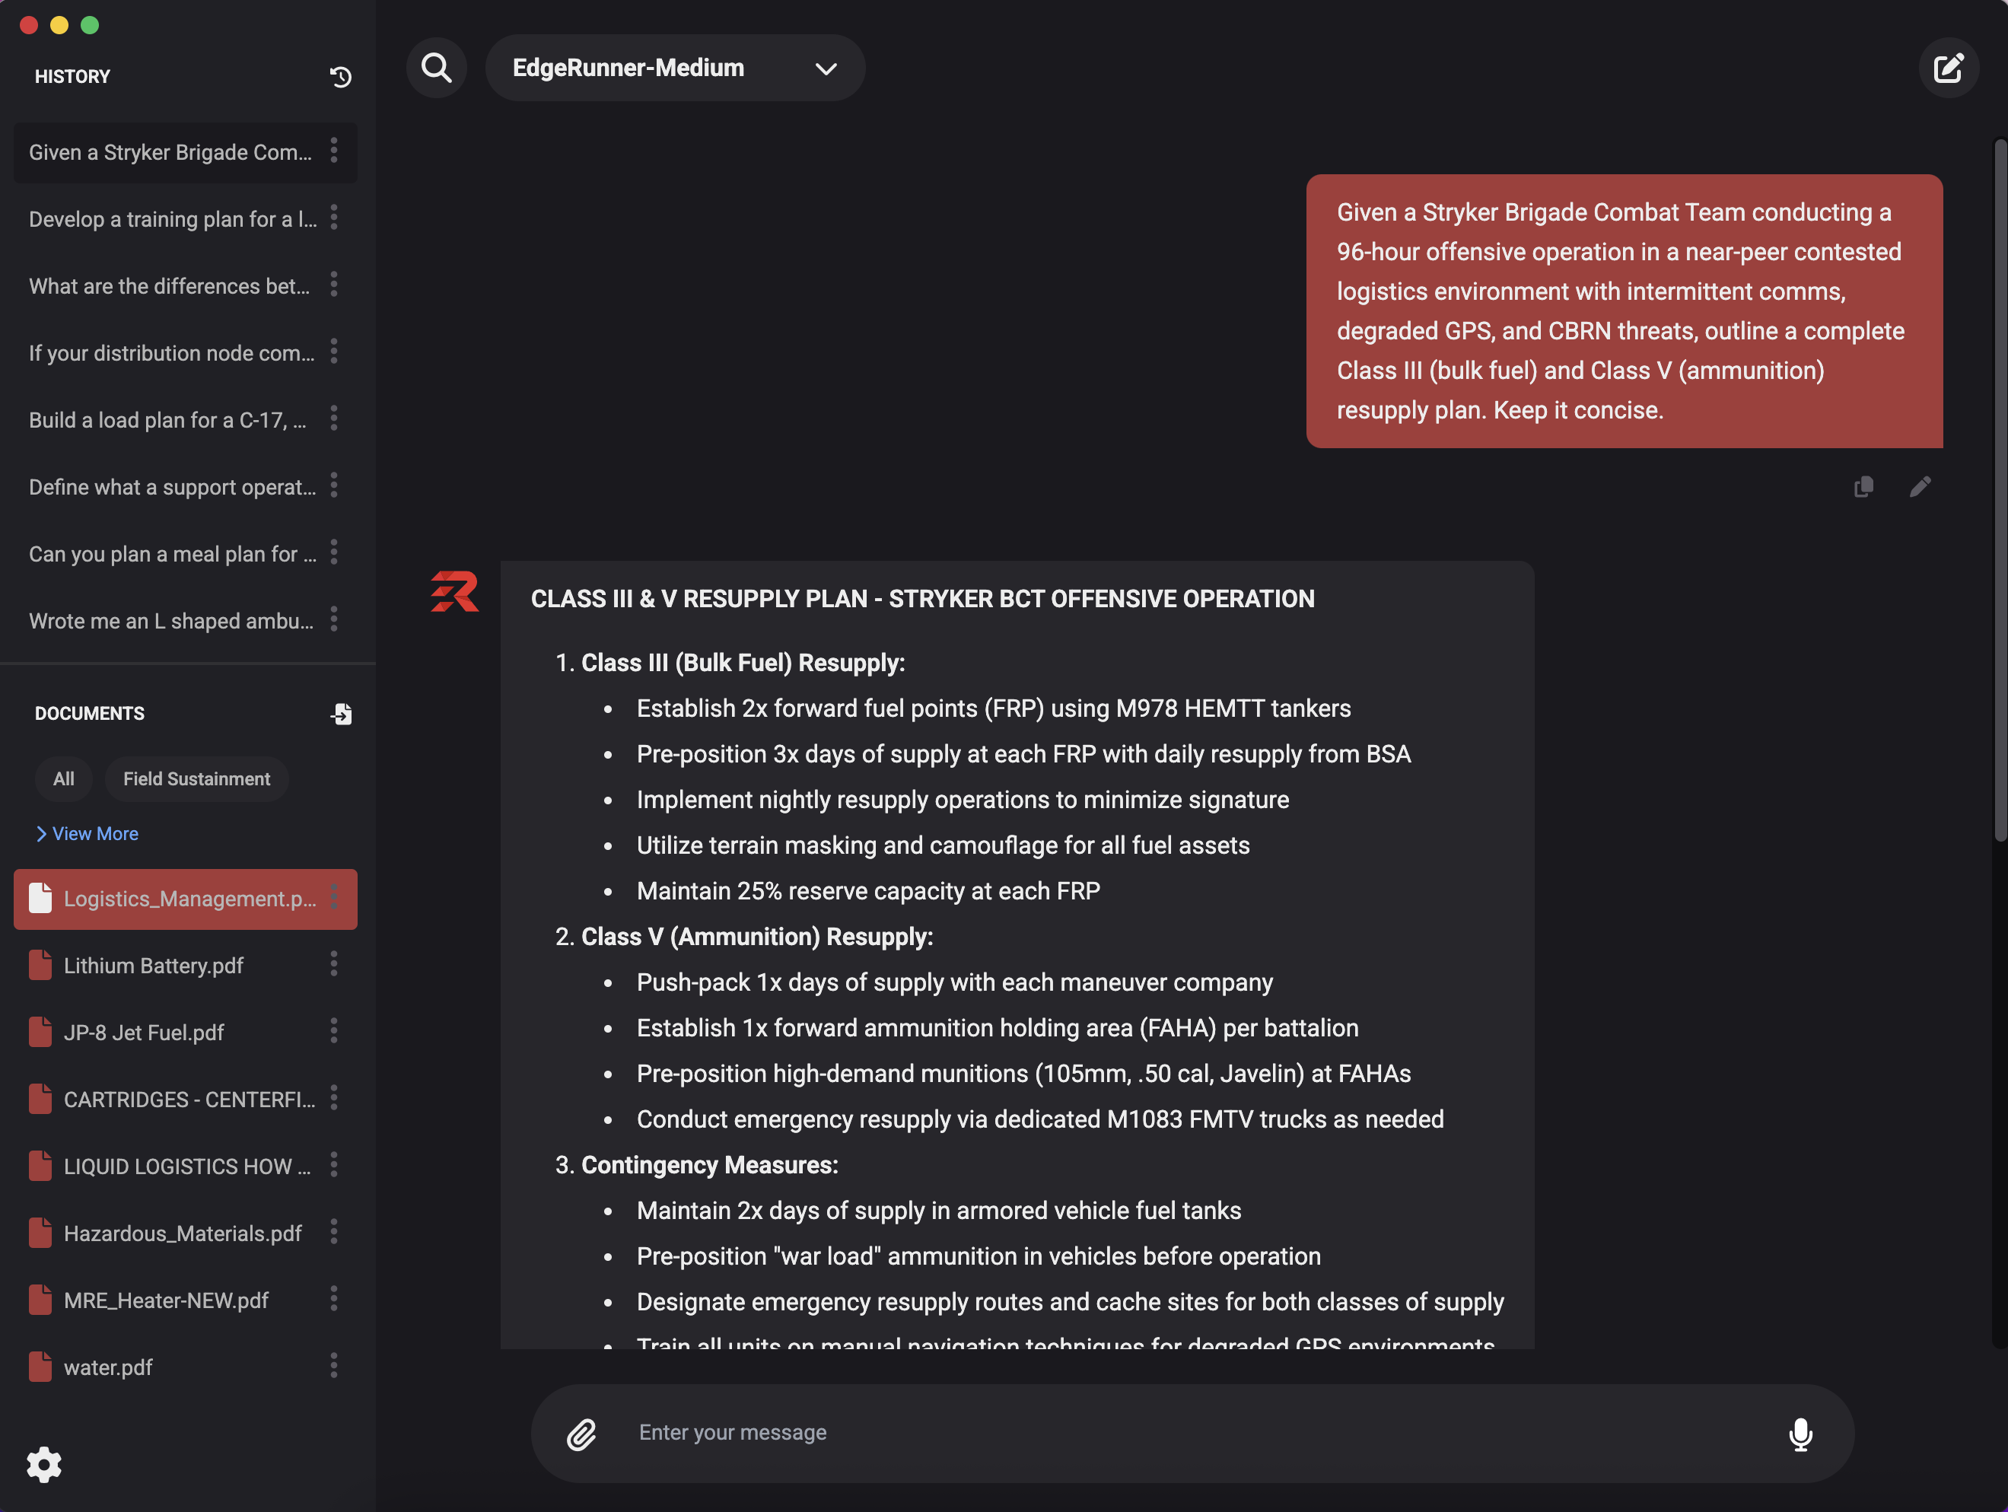Activate the microphone voice input

(x=1800, y=1433)
